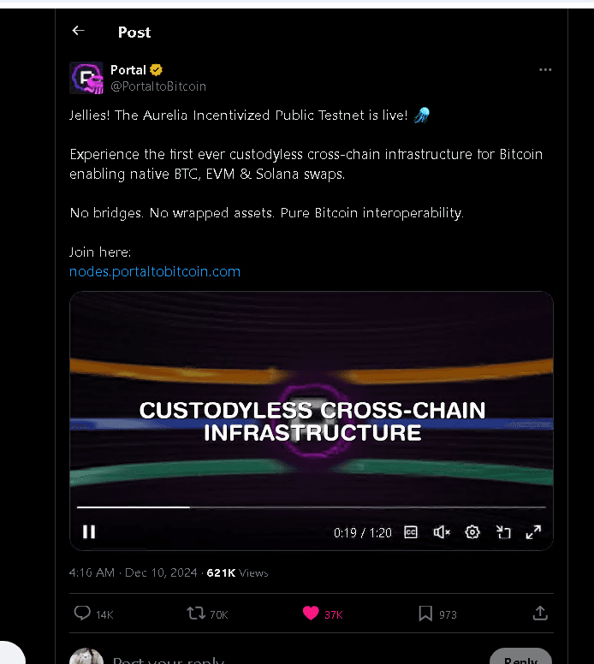This screenshot has width=594, height=664.
Task: Unlike the post using the heart icon
Action: coord(310,613)
